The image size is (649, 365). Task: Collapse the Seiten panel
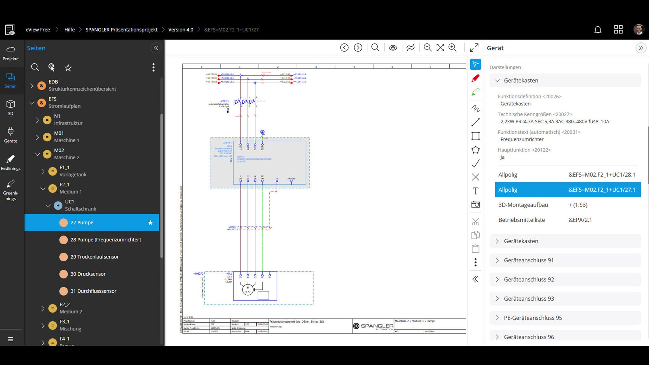coord(156,48)
